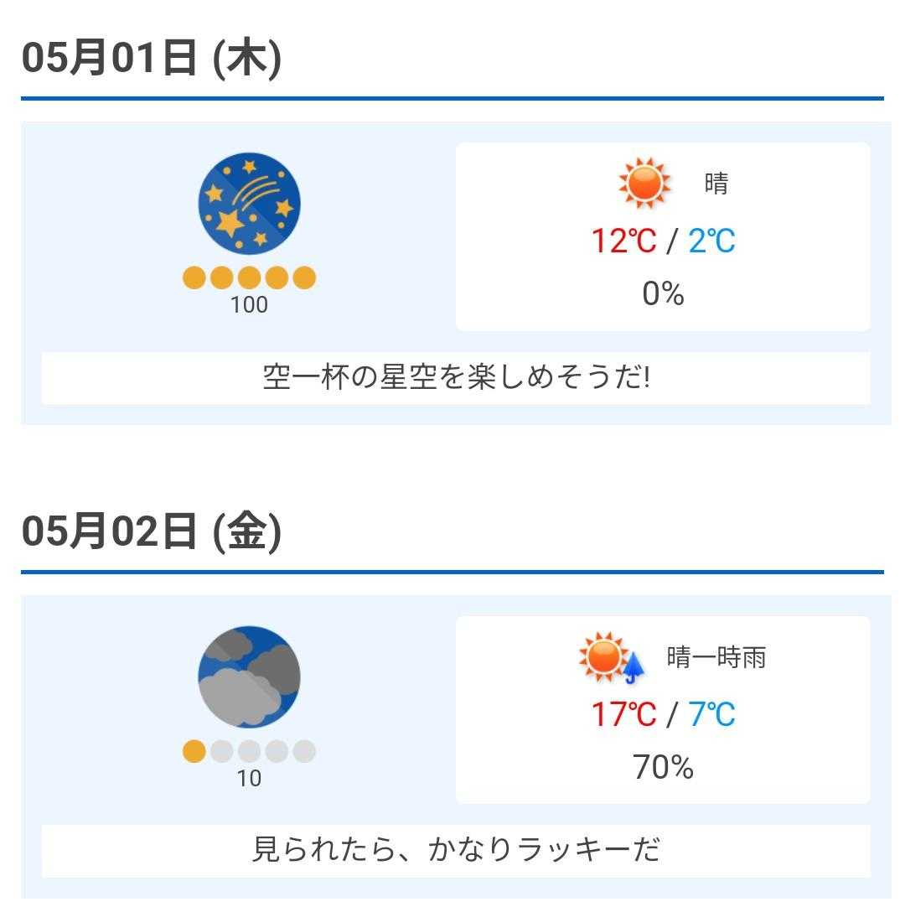Viewport: 905px width, 907px height.
Task: Click the high temperature 12℃
Action: (623, 241)
